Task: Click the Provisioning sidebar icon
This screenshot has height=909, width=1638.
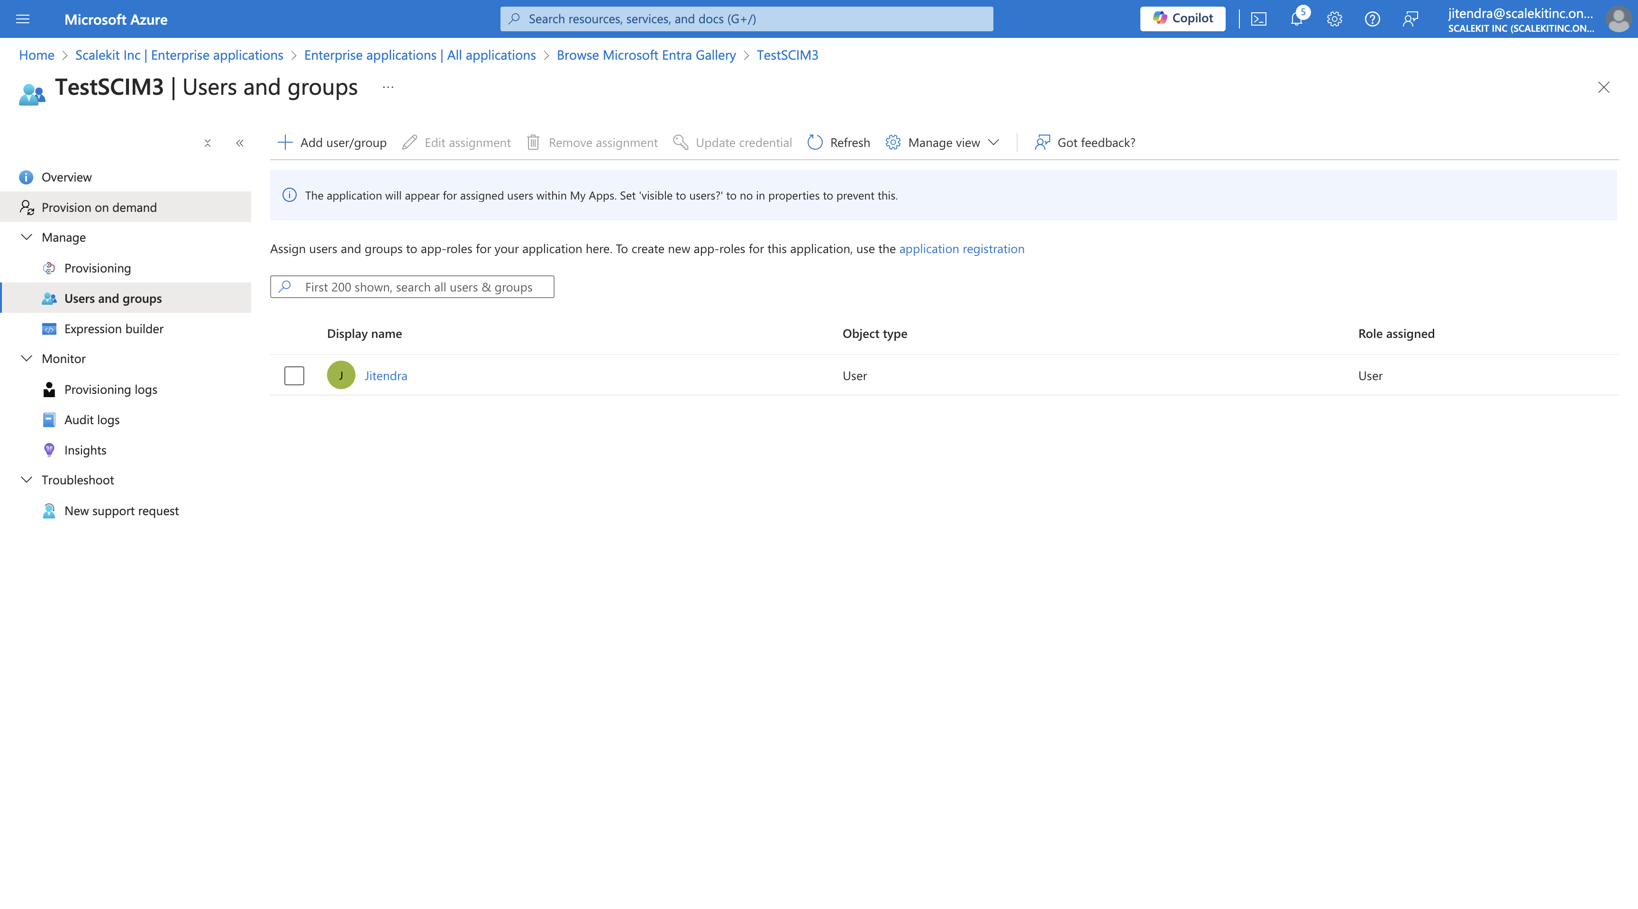Action: point(49,268)
